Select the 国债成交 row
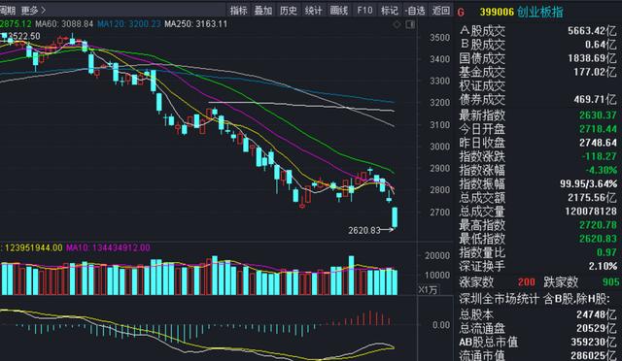 [537, 58]
